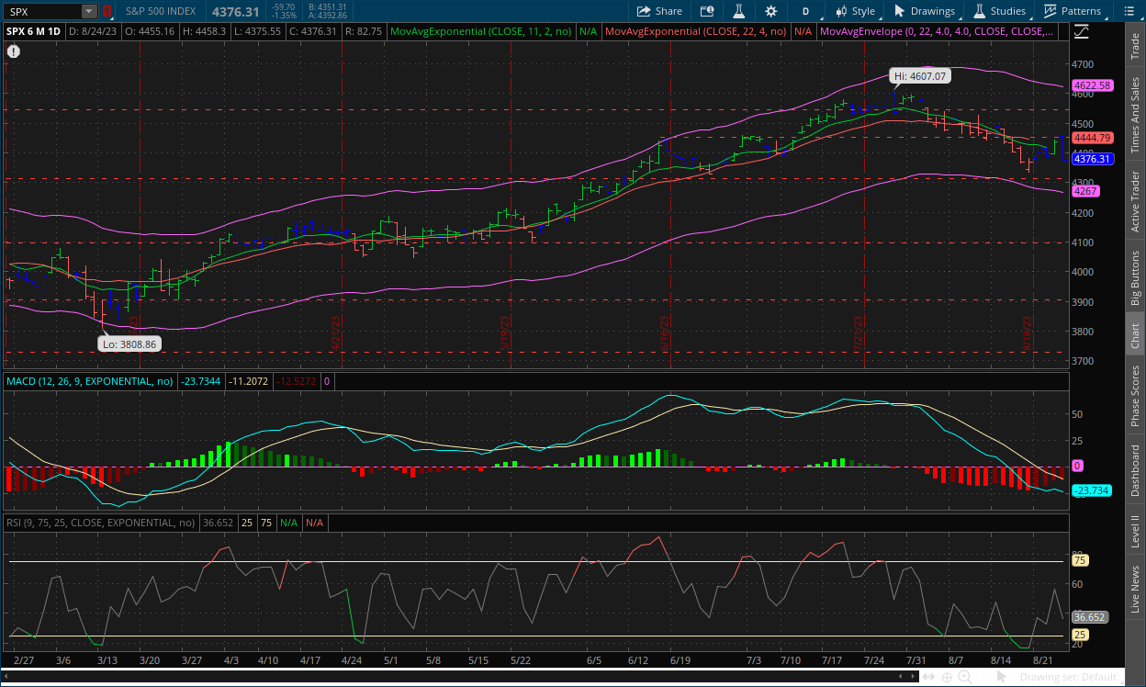The image size is (1146, 687).
Task: Click the RSI (9, 75, 25, CLOSE, EXPONENTIAL, no) label
Action: coord(101,523)
